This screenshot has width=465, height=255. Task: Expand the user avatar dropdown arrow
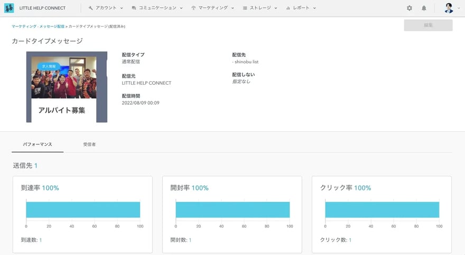458,8
